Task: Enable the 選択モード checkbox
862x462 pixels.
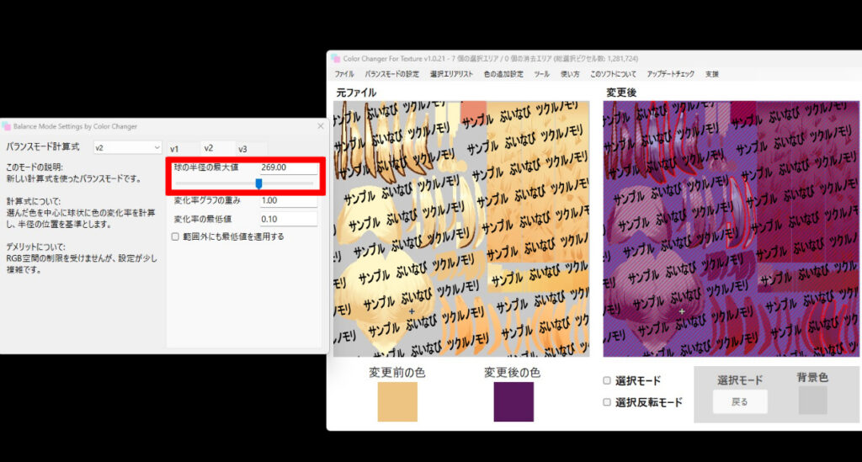Action: pyautogui.click(x=607, y=381)
